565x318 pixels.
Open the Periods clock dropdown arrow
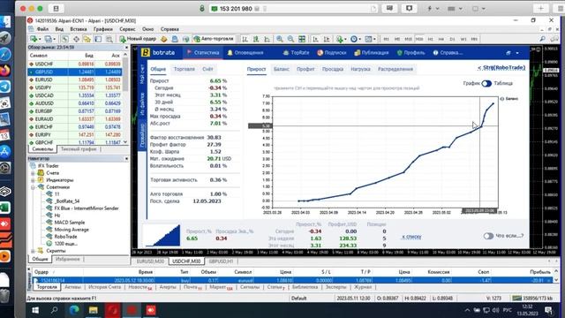pyautogui.click(x=359, y=39)
